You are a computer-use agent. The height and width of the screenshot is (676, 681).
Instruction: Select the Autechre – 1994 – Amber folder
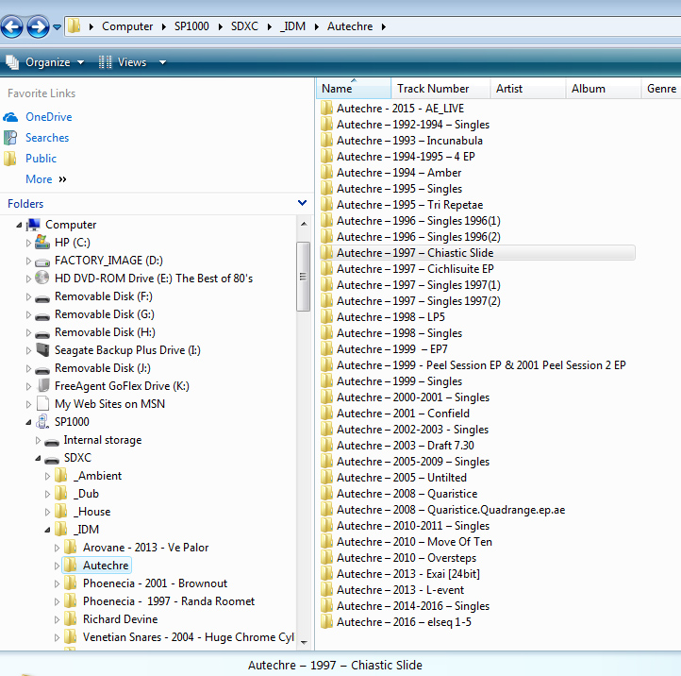coord(399,173)
